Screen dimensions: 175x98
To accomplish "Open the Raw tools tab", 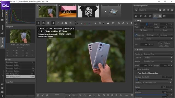I will (x=160, y=16).
